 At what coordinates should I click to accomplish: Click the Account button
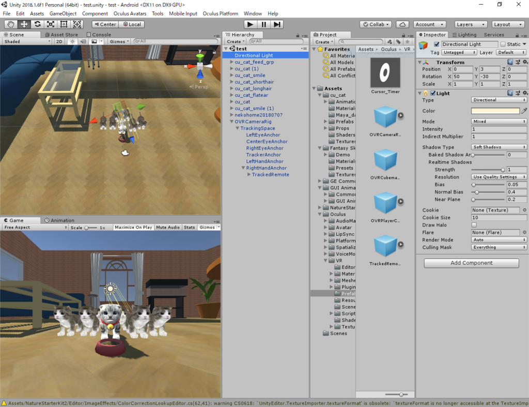[x=430, y=24]
